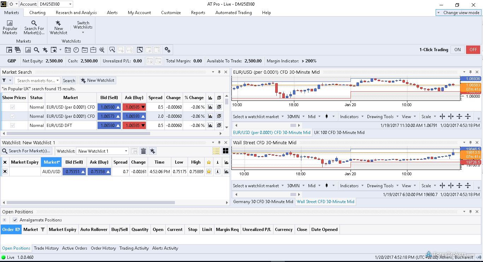This screenshot has height=262, width=483.
Task: Click the clock icon in the toolbar
Action: point(76,50)
